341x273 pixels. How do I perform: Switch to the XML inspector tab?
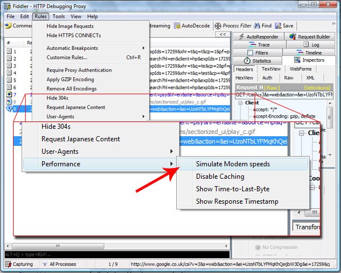click(310, 78)
